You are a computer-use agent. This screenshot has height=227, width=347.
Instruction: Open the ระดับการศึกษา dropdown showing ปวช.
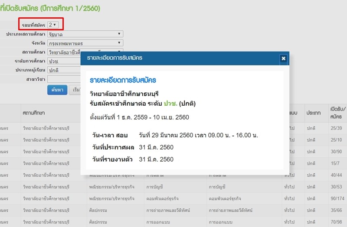(x=64, y=61)
